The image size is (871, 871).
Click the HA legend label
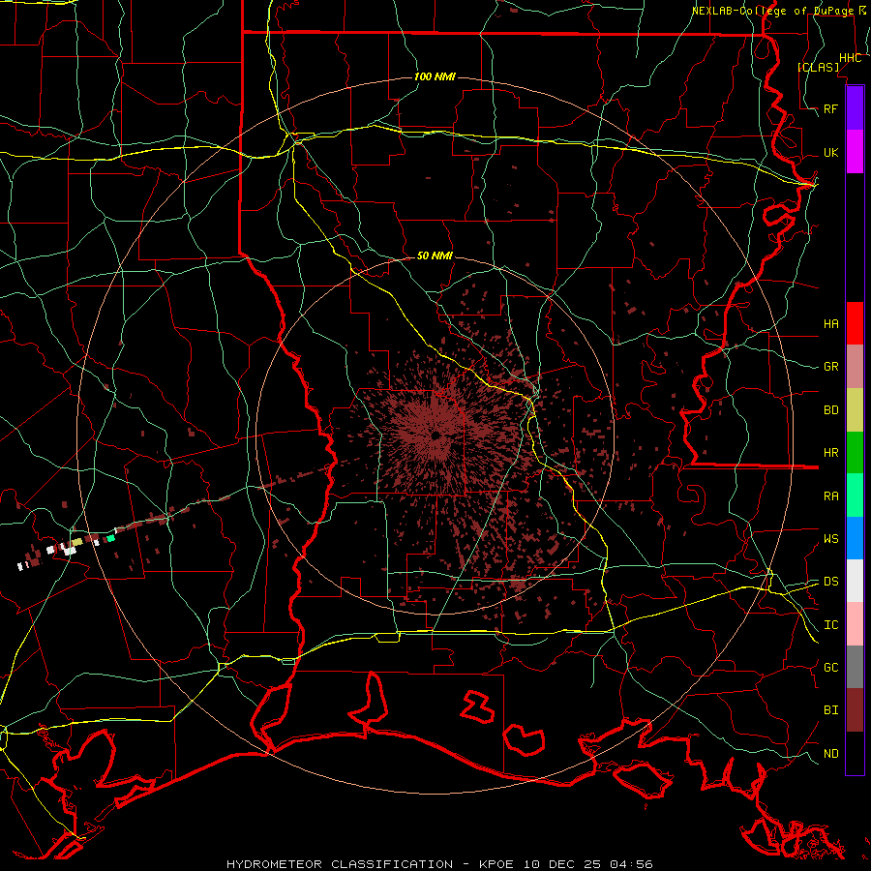[x=831, y=323]
